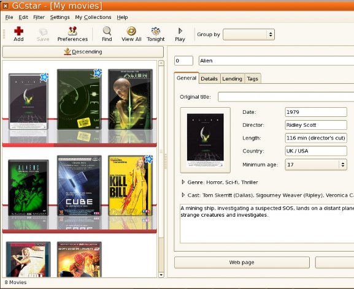Select the Kill Bill yellow cover
The width and height of the screenshot is (354, 289).
click(x=130, y=186)
